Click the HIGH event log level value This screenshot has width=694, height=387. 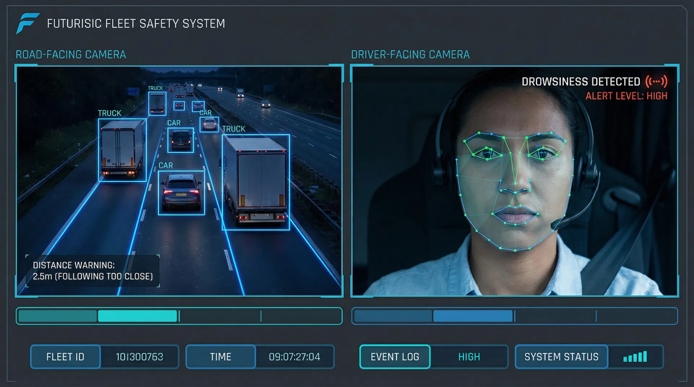pos(469,357)
